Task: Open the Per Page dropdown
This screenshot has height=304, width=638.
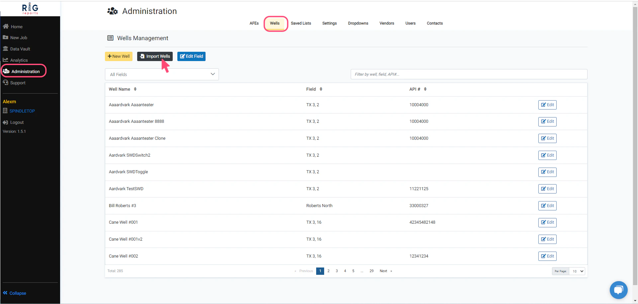Action: click(x=577, y=271)
